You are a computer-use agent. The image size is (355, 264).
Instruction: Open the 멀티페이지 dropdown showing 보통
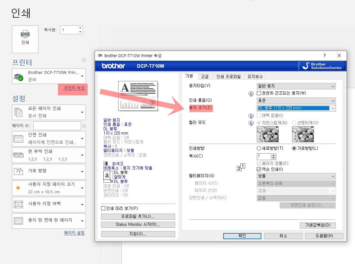point(296,176)
